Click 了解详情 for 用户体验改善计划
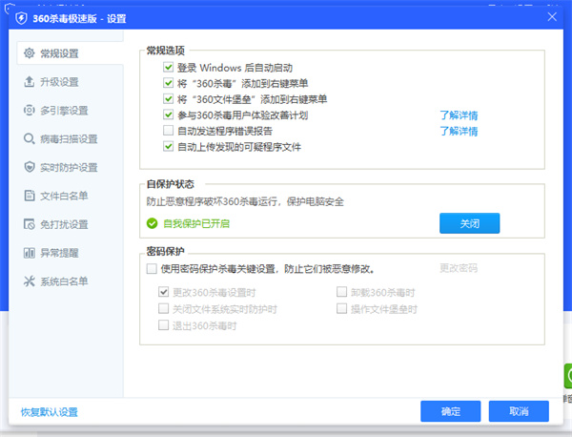The width and height of the screenshot is (572, 437). tap(459, 115)
